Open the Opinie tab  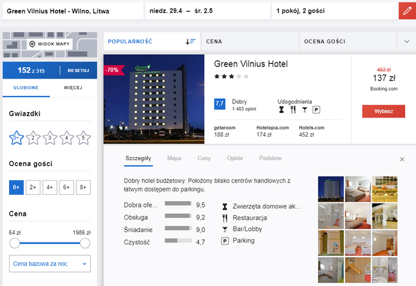(235, 158)
